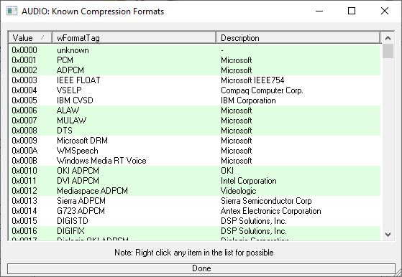Click the 'OKI' description cell

click(227, 171)
